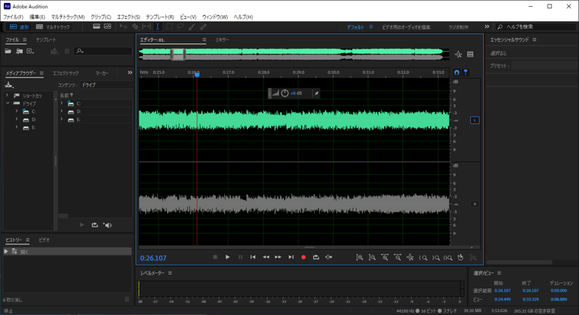Click the ヘルプを検索 search box

[536, 27]
